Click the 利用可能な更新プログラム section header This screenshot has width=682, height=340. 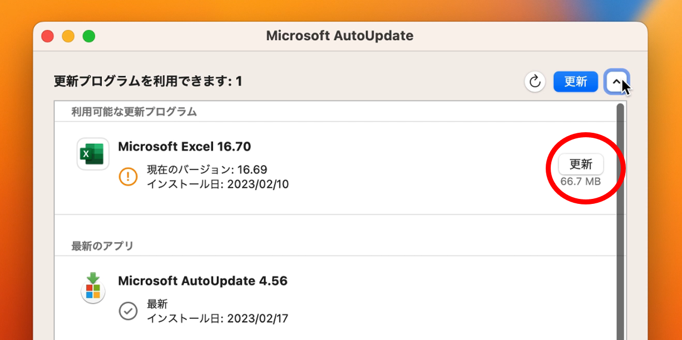(134, 112)
